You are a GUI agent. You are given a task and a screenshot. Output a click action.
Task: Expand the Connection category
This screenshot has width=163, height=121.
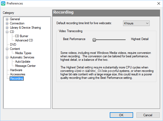[x=7, y=24]
